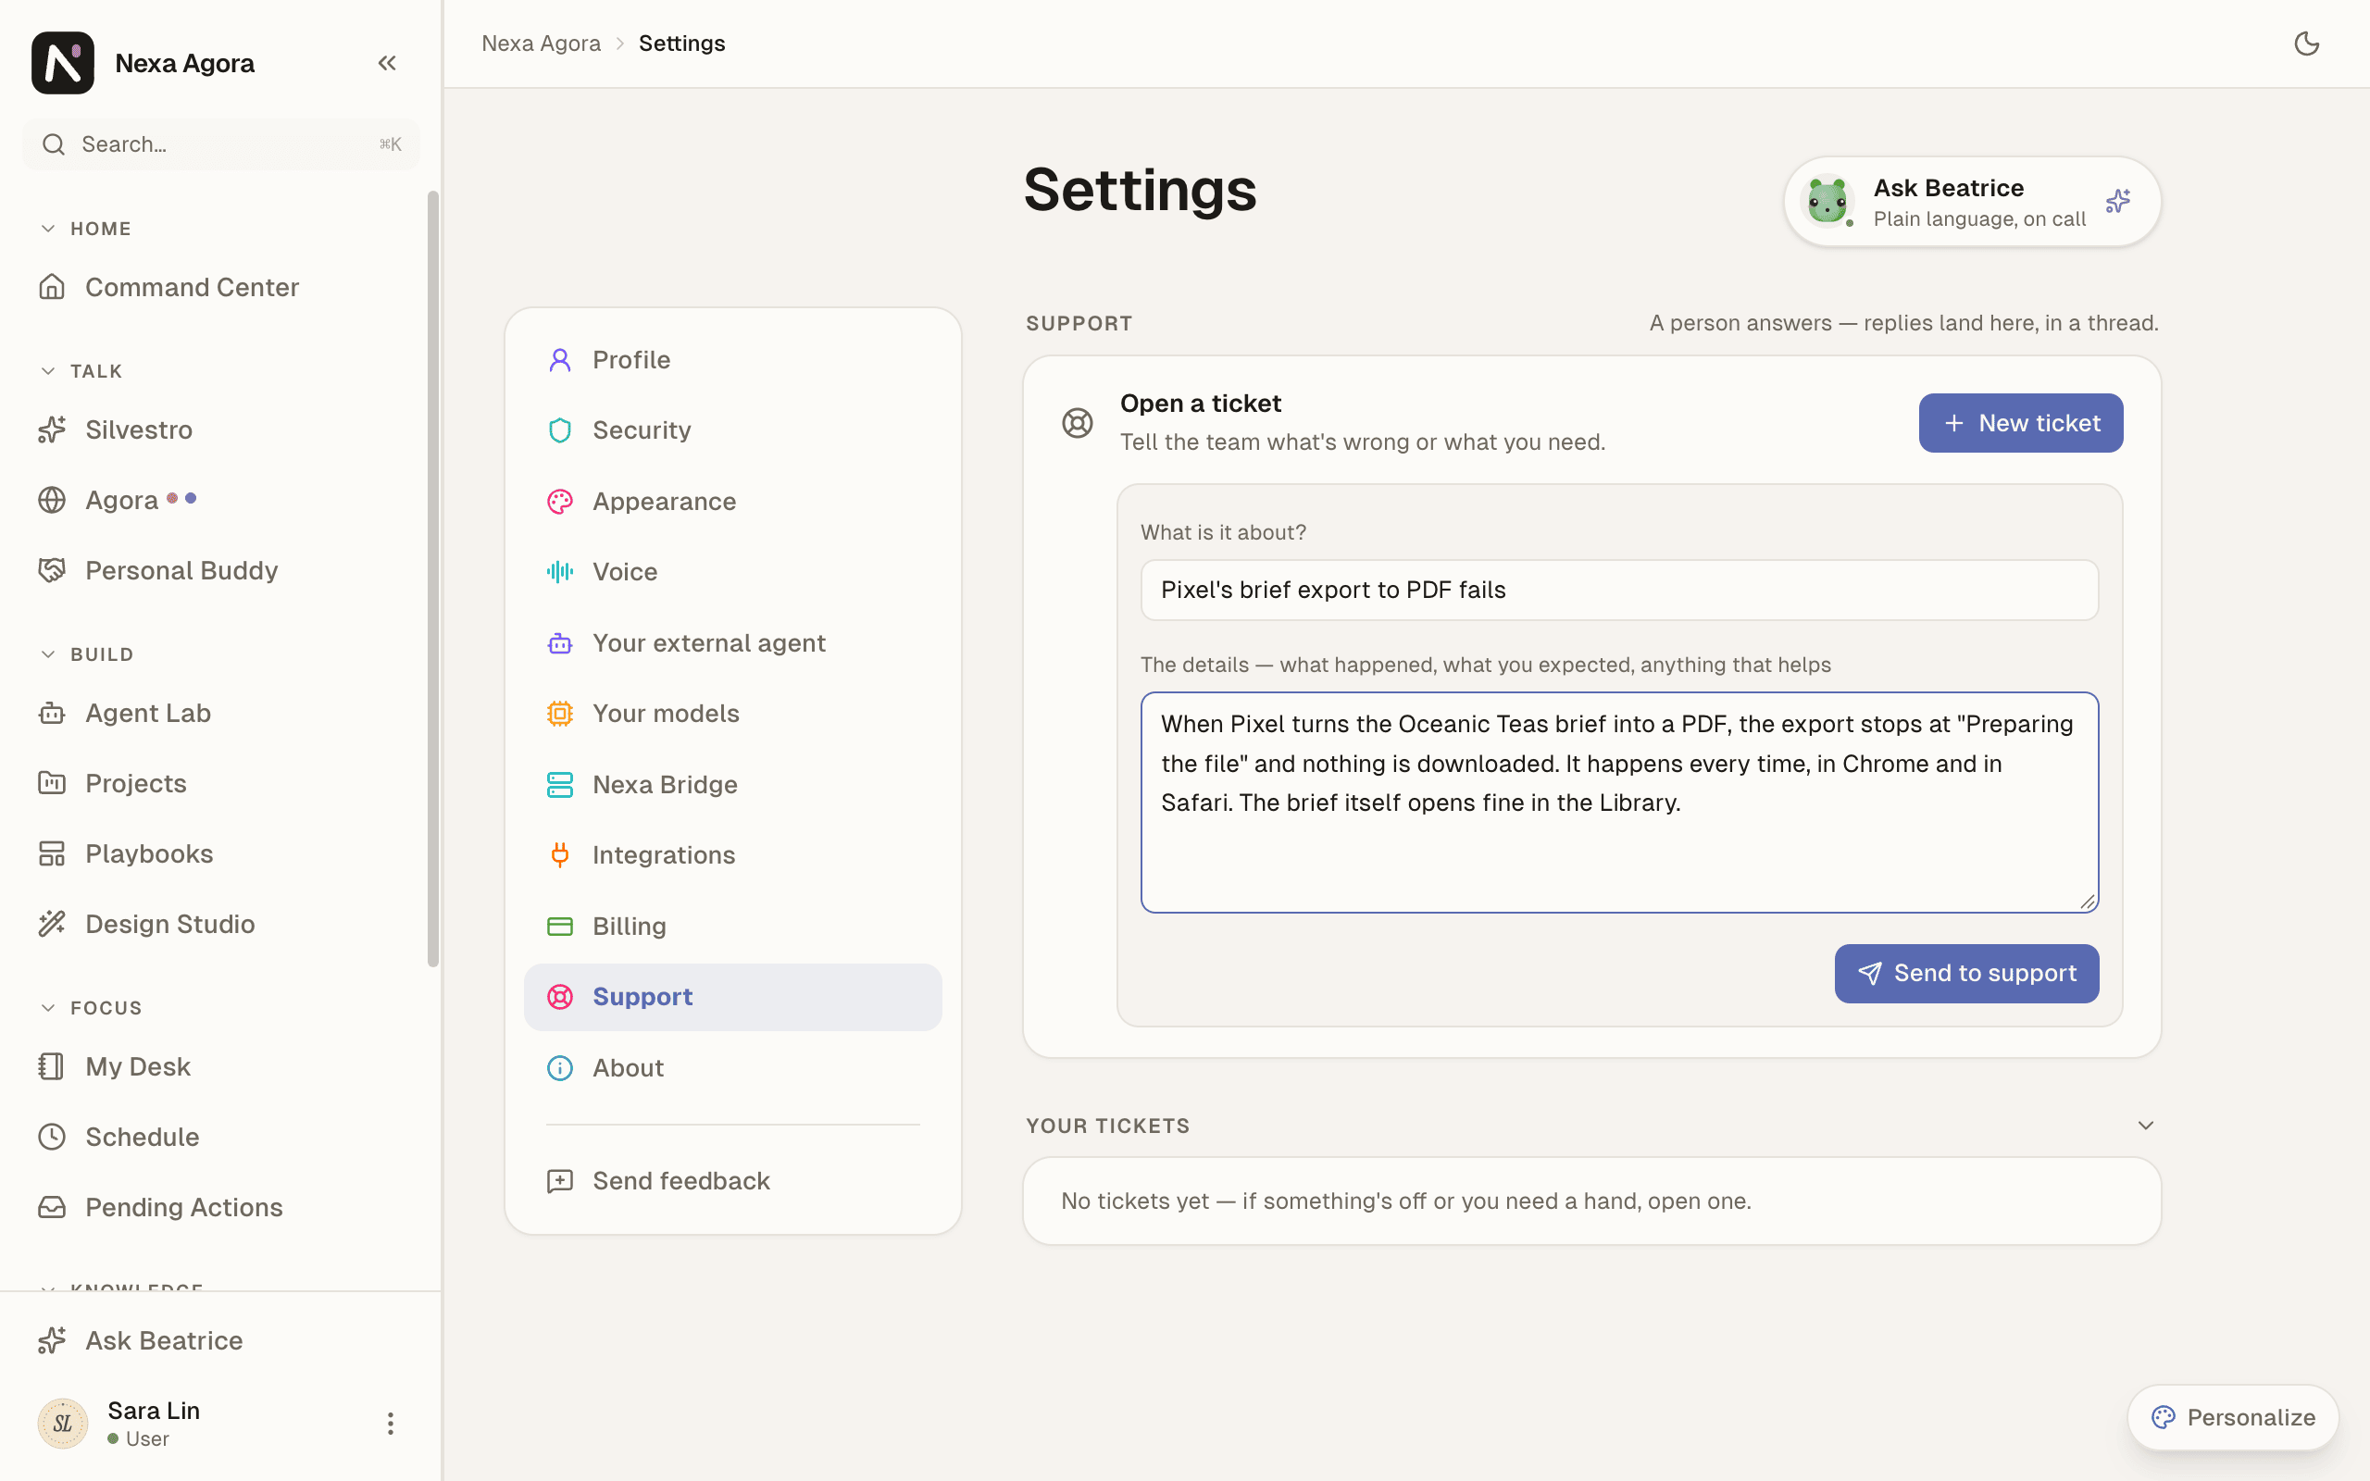Collapse the sidebar with the double chevron

387,63
